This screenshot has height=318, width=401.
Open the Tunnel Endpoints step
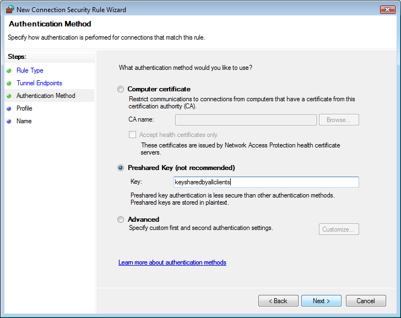click(x=39, y=83)
